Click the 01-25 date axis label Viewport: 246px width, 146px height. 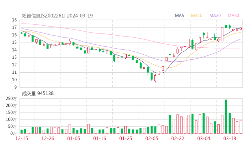126,138
